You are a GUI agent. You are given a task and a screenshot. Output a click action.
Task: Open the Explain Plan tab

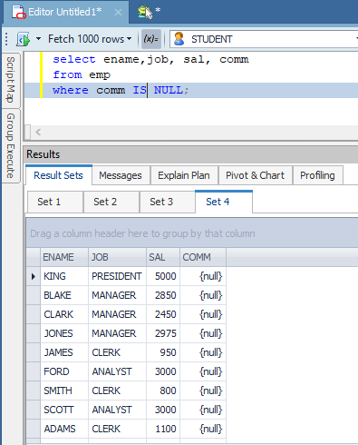[184, 175]
